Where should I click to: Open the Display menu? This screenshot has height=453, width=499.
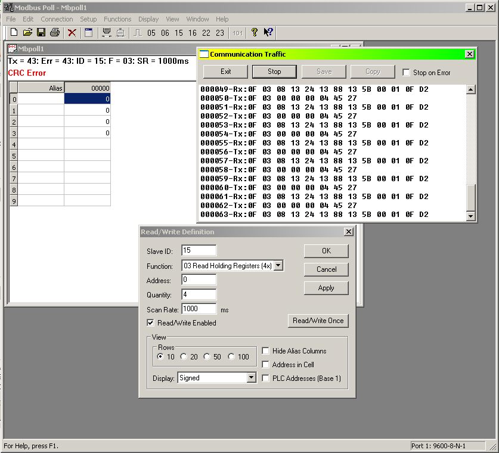click(x=148, y=19)
